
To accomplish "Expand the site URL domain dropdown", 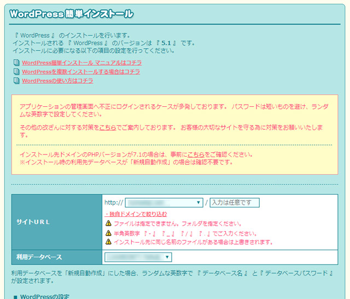I will point(164,203).
